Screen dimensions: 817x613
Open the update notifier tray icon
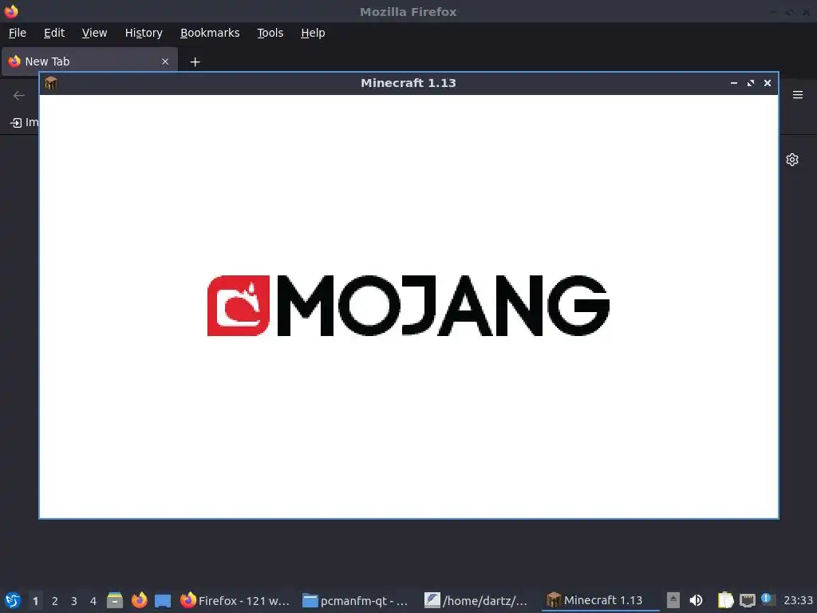pos(768,599)
